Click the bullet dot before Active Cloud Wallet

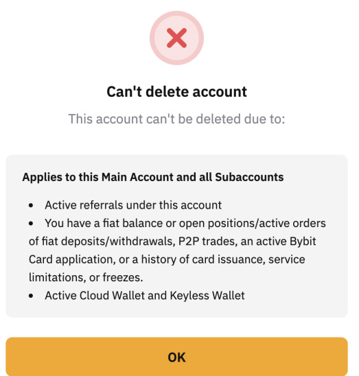31,296
